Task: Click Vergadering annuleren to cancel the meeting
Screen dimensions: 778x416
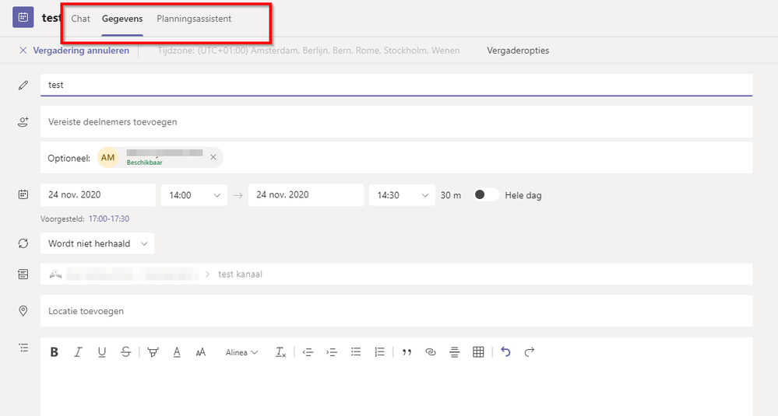Action: click(81, 51)
